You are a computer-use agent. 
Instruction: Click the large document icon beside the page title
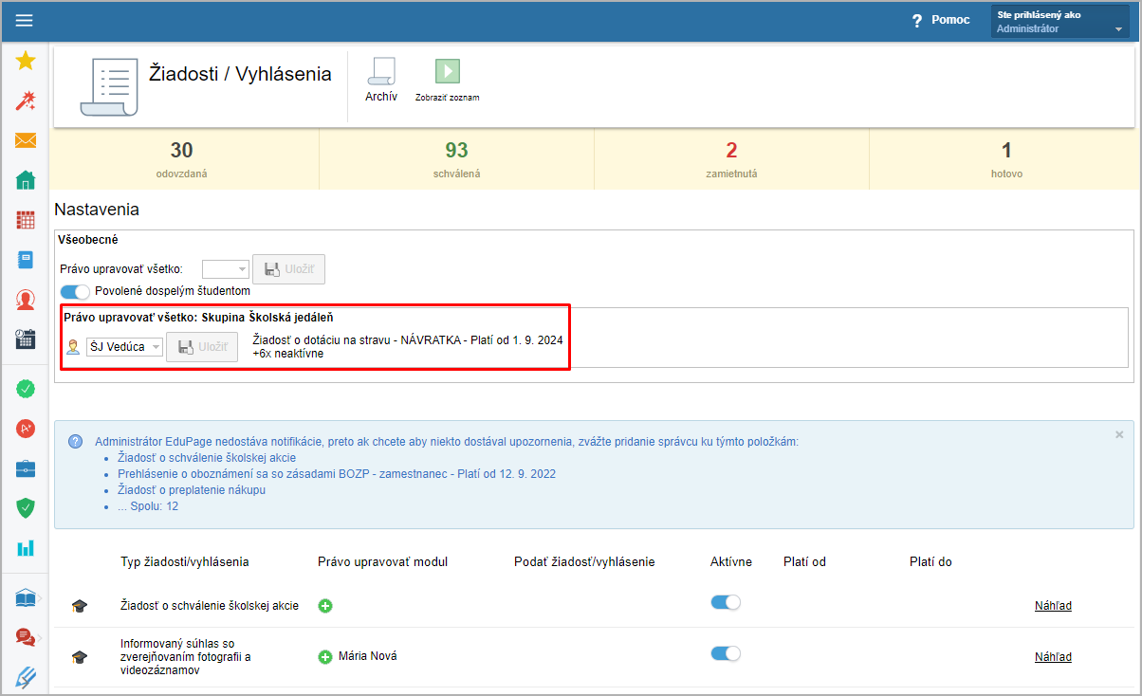coord(109,86)
